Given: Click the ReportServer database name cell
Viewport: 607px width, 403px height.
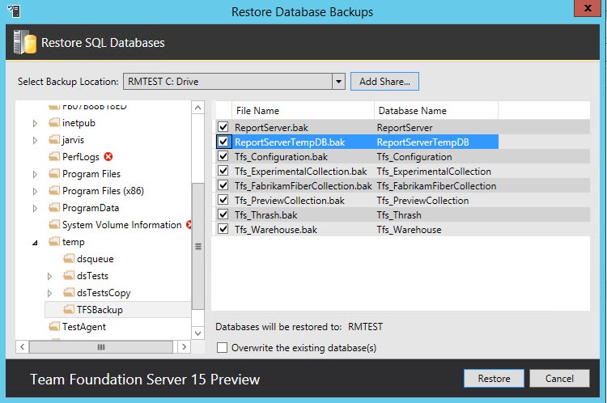Looking at the screenshot, I should [x=405, y=127].
